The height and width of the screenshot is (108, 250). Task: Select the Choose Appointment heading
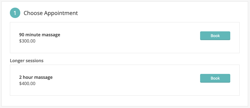51,13
